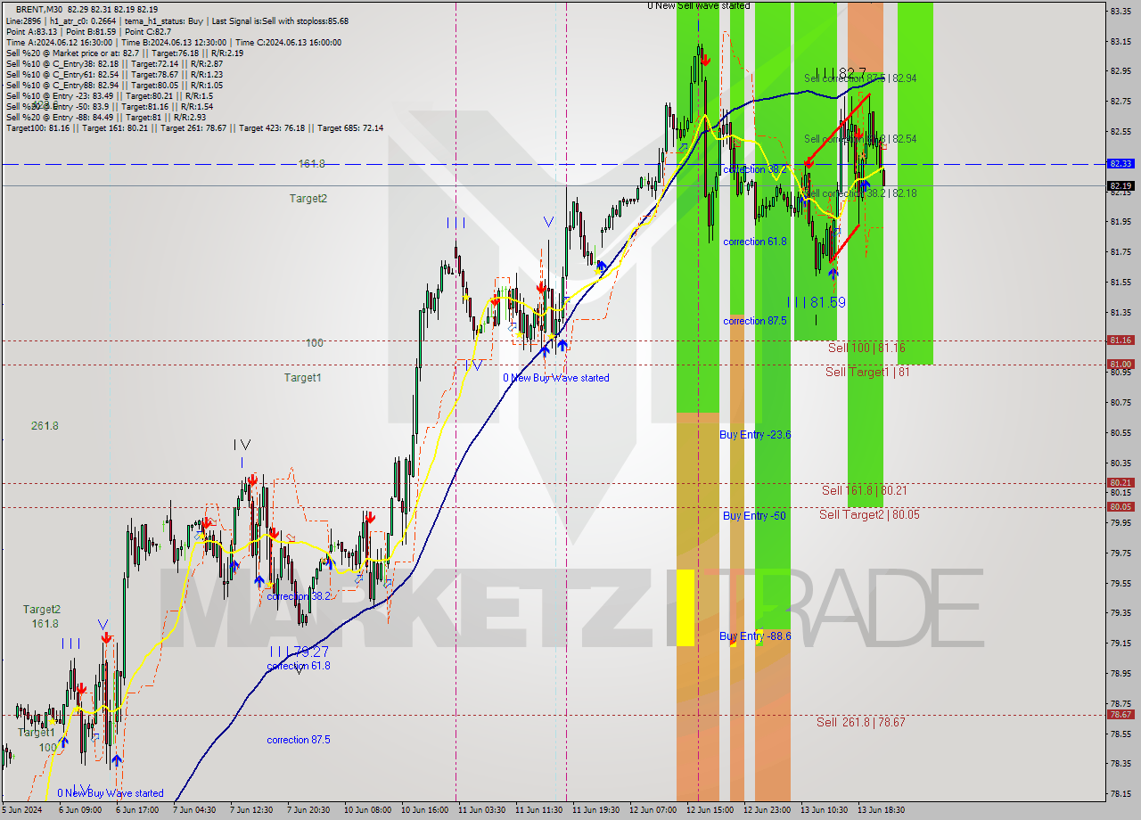Select the red 81.16 price tag
1141x820 pixels.
1120,340
